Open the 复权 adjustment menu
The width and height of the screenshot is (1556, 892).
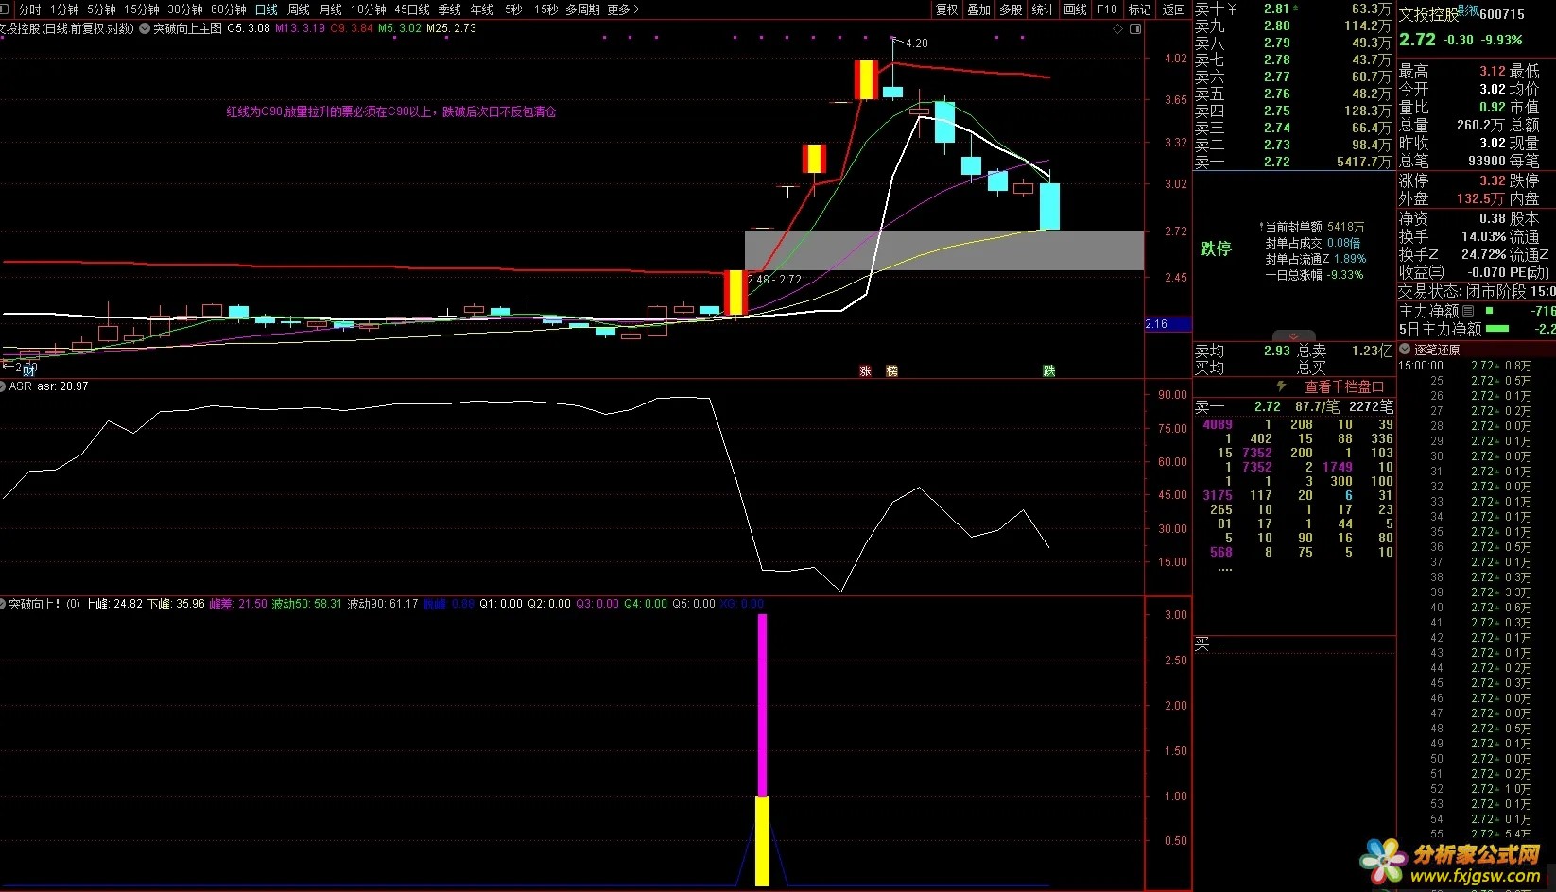tap(946, 9)
